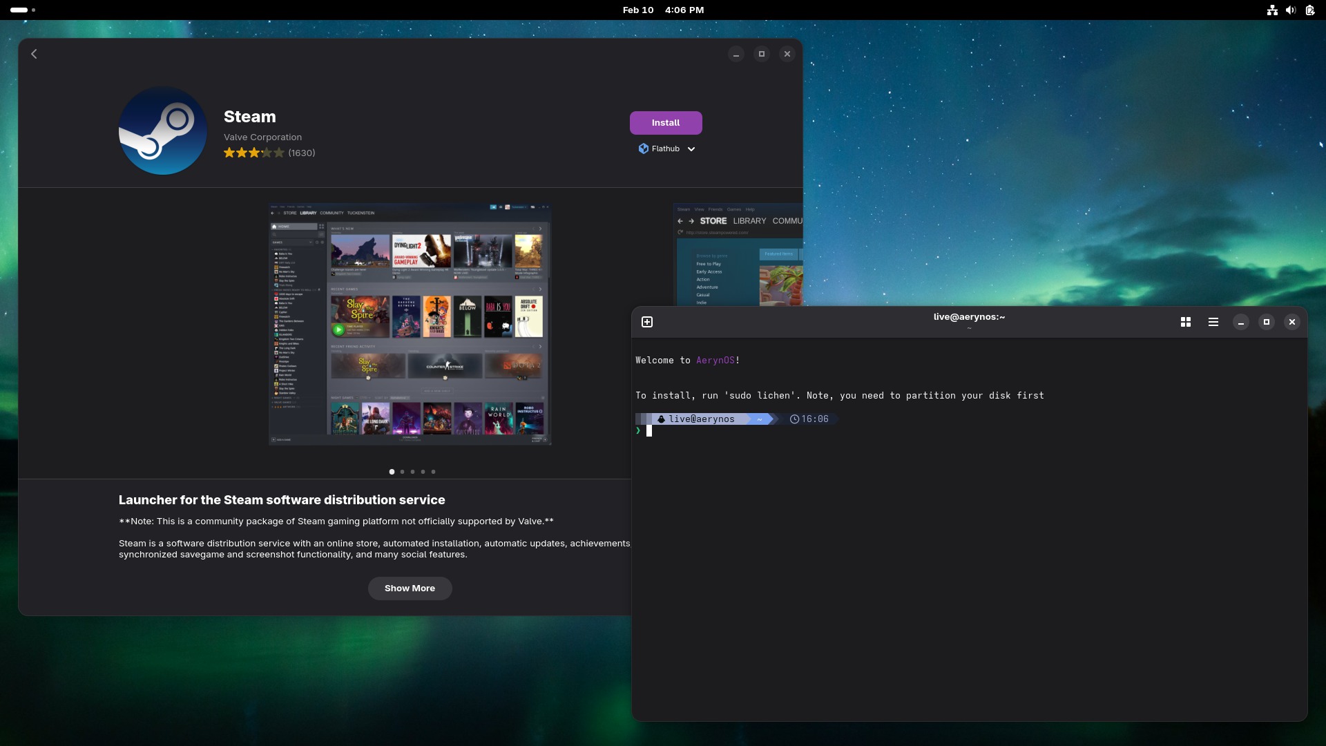Select the third screenshot carousel dot

point(413,472)
